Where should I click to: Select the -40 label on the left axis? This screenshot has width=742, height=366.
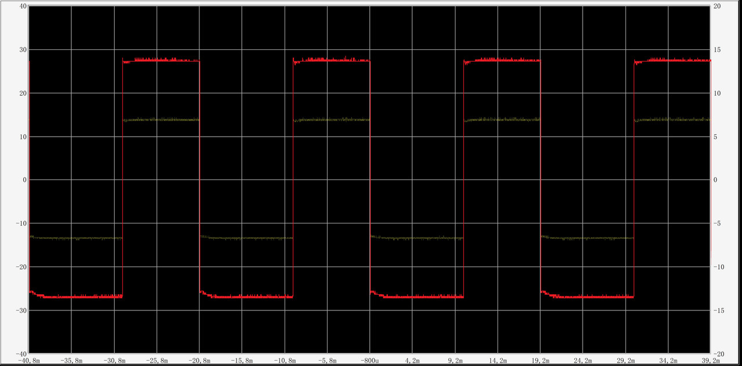20,353
